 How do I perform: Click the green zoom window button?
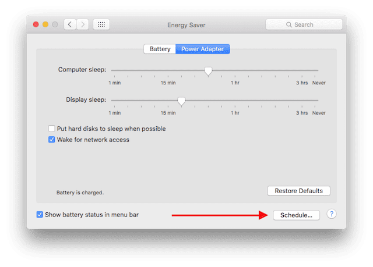55,24
